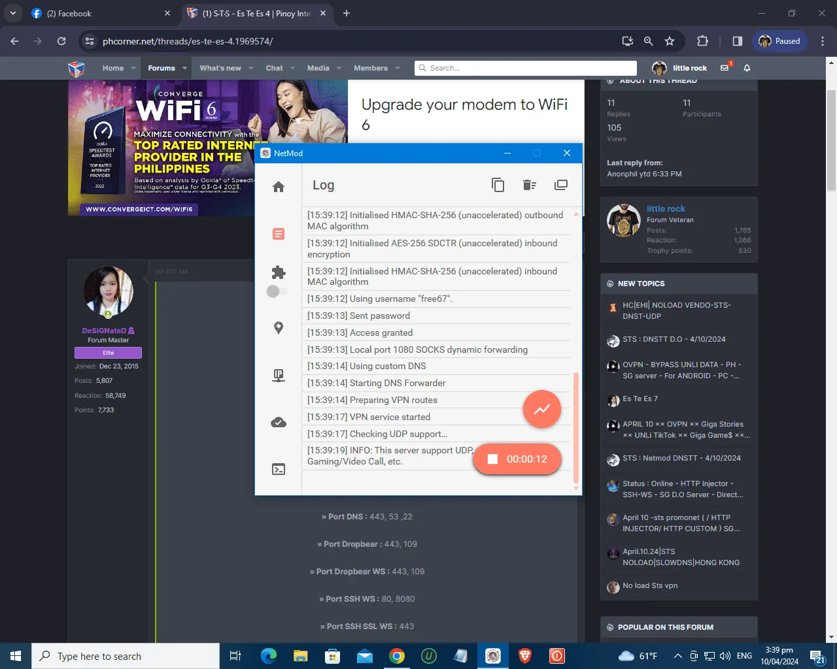Screen dimensions: 837x669
Task: Click the zoom magnifier in address bar
Action: (648, 41)
